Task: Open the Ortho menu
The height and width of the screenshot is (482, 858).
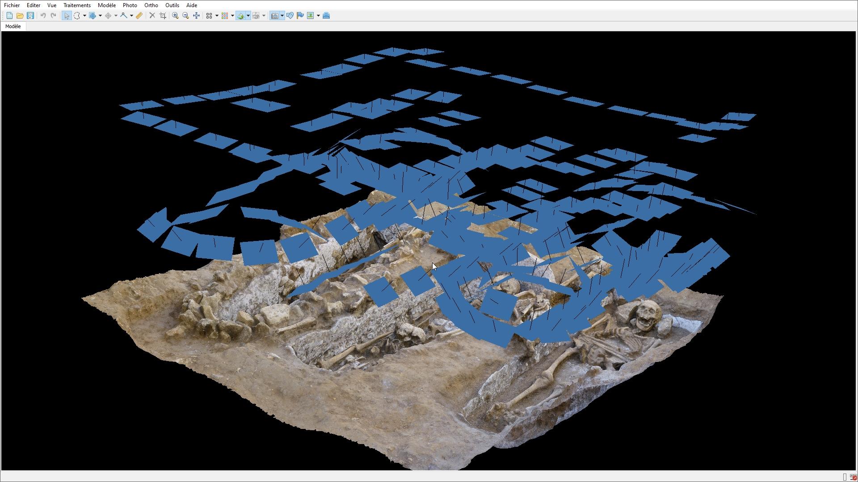Action: pos(151,5)
